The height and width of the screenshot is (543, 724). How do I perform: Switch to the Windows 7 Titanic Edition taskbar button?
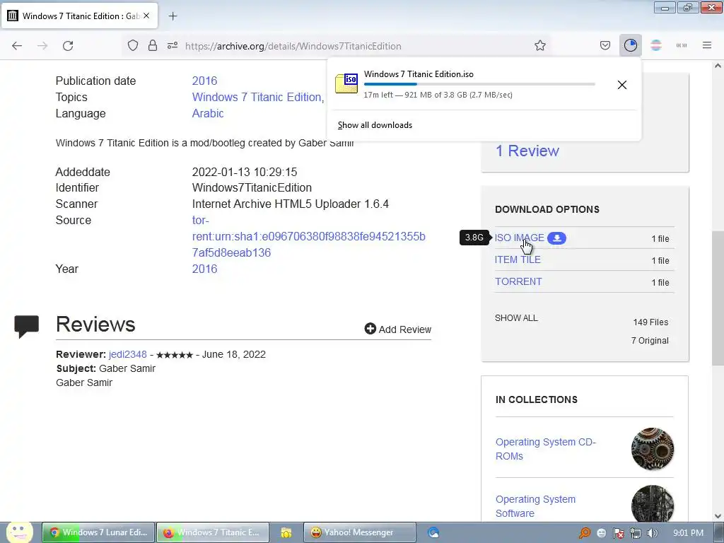[212, 532]
